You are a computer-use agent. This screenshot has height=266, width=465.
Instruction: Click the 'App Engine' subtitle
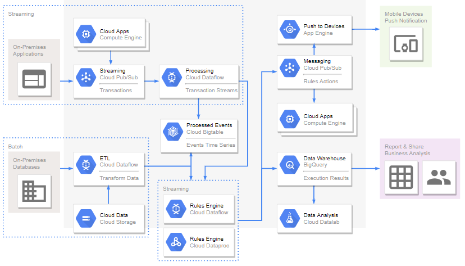[x=318, y=33]
